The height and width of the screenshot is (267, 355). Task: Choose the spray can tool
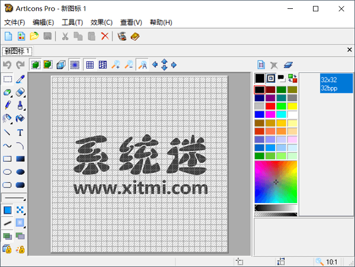7,118
